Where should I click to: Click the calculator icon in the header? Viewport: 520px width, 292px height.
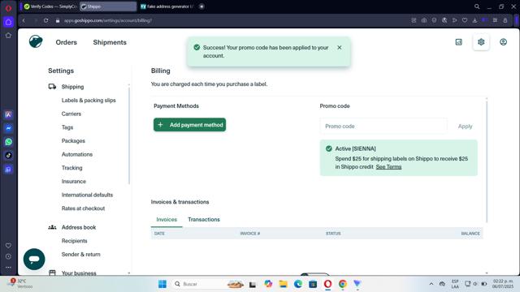point(458,42)
